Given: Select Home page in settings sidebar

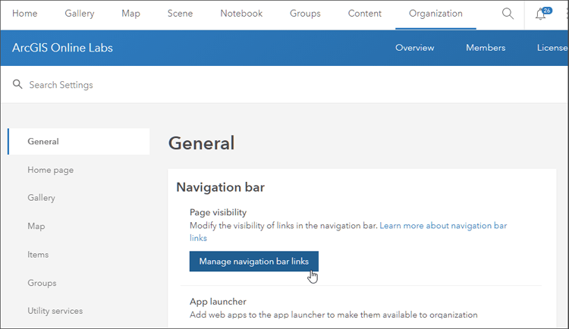Looking at the screenshot, I should (x=50, y=170).
